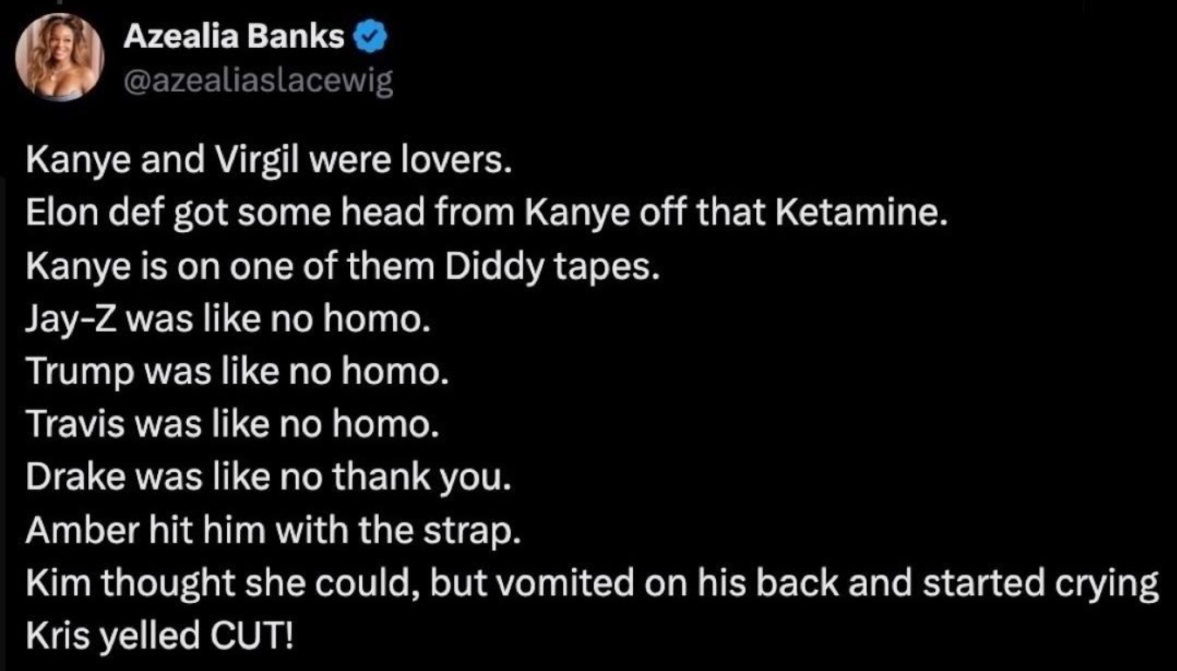Click the 'Drake was like no thank you.' line
Image resolution: width=1177 pixels, height=671 pixels.
(x=267, y=477)
